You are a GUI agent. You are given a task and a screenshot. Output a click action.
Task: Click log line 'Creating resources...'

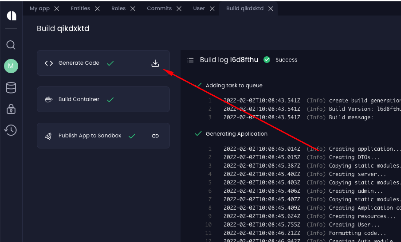coord(362,216)
